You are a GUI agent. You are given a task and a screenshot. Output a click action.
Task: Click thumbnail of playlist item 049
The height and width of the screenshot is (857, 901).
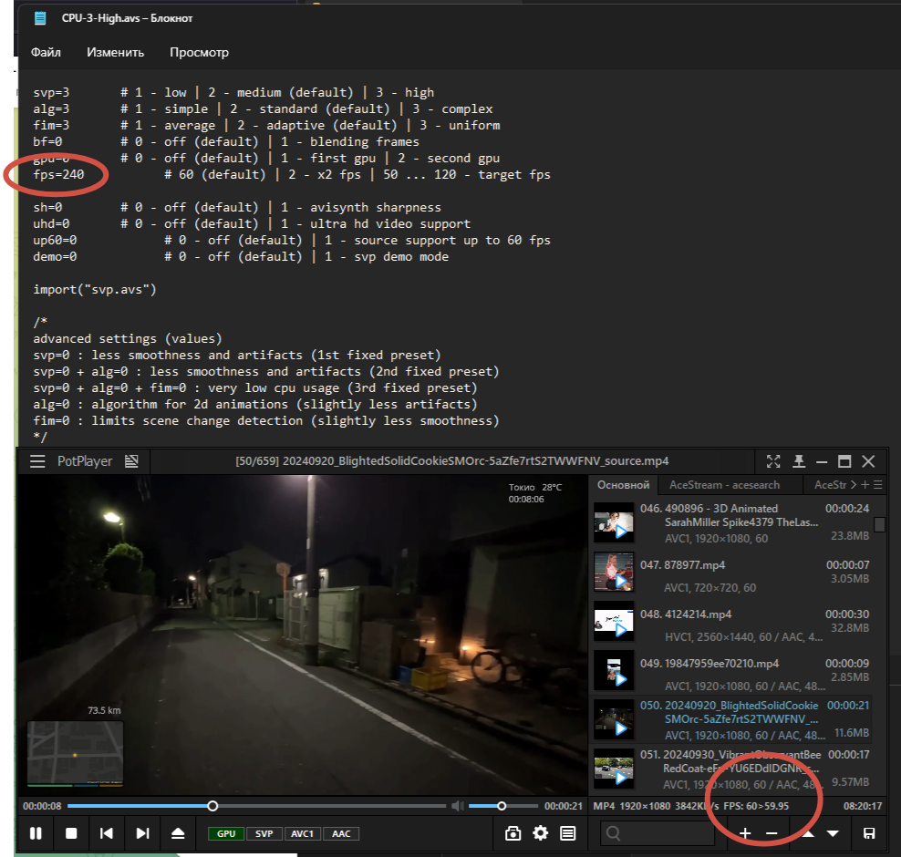click(614, 670)
